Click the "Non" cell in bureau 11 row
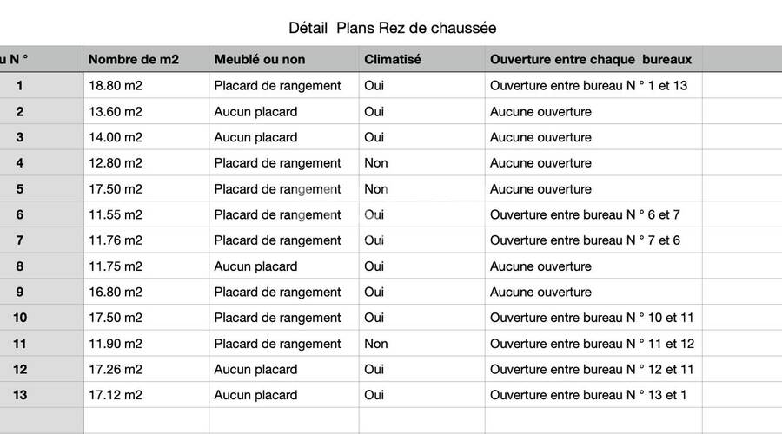This screenshot has height=434, width=782. pyautogui.click(x=376, y=344)
